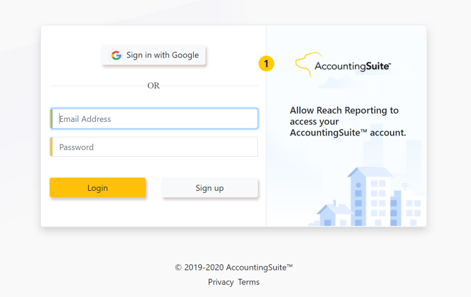Select 'Allow Reach Reporting to access' text
471x297 pixels.
point(344,116)
